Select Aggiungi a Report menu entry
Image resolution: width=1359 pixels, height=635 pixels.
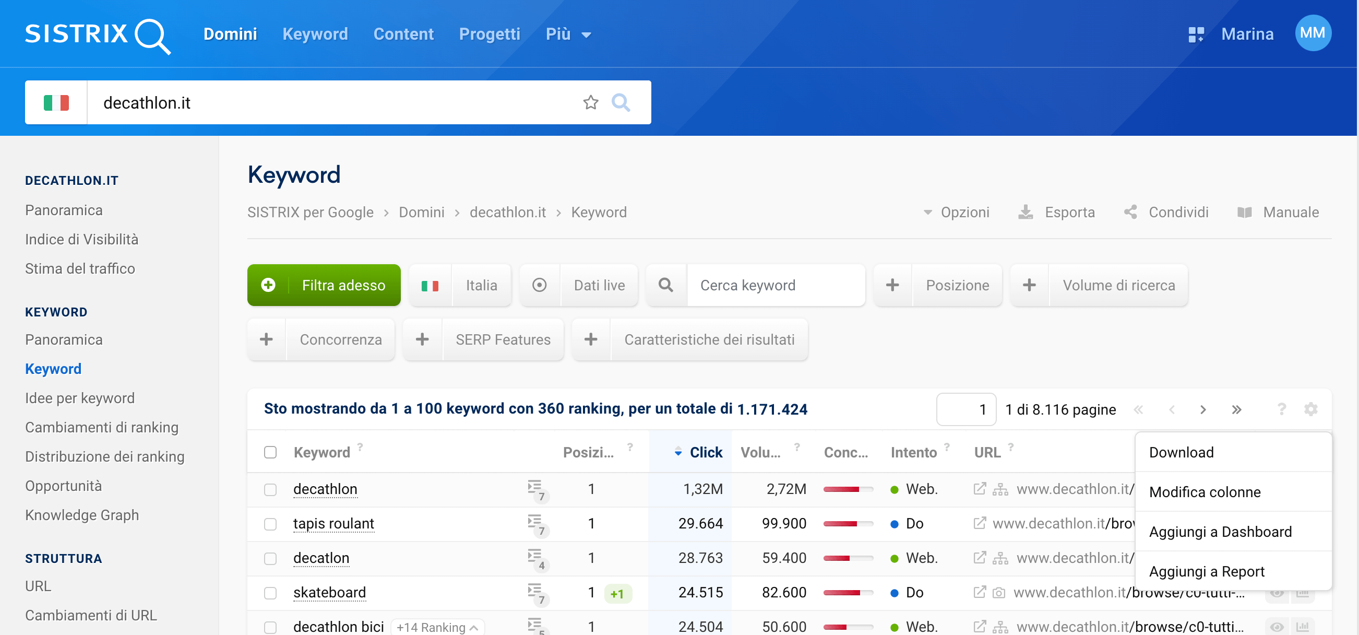[x=1233, y=571]
